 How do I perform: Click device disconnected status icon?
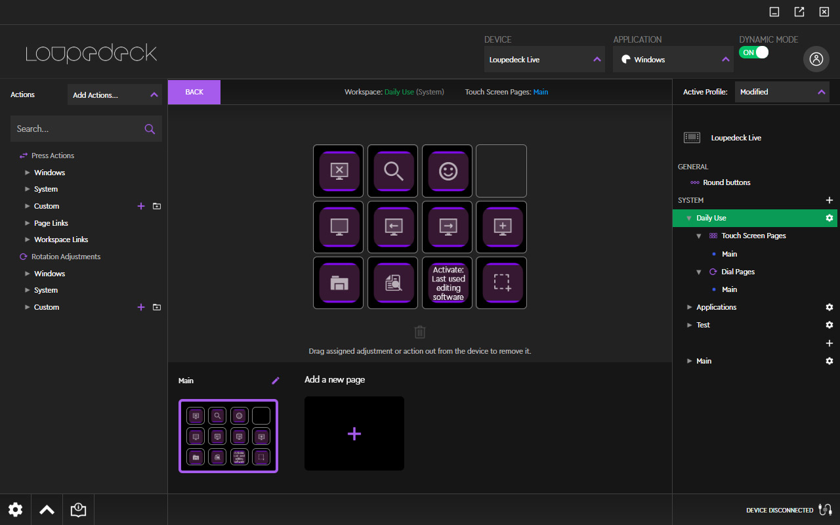pos(826,510)
